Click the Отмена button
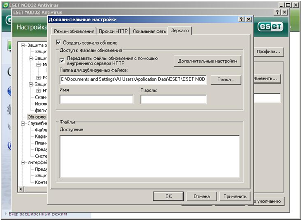 tap(202, 196)
